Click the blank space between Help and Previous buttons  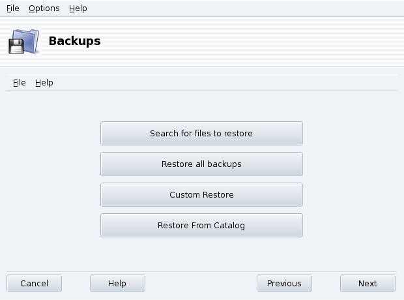coord(201,283)
